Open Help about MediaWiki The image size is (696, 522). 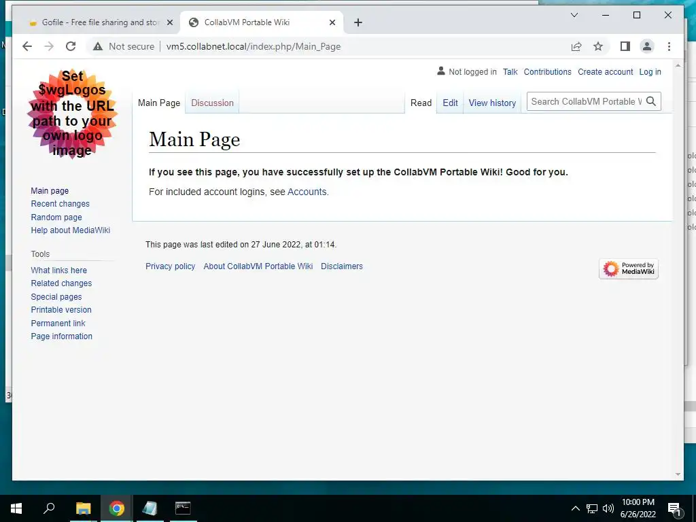tap(71, 230)
